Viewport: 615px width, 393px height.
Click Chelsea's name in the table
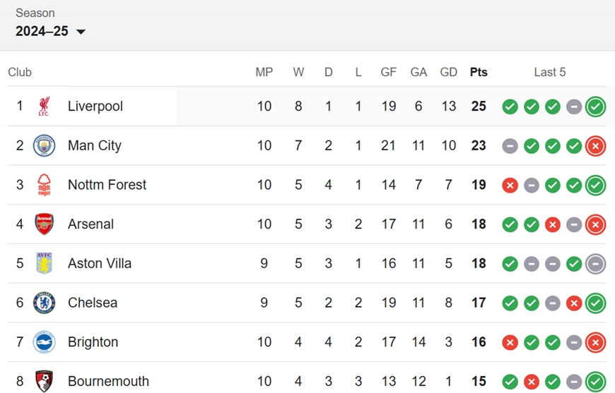pyautogui.click(x=93, y=303)
